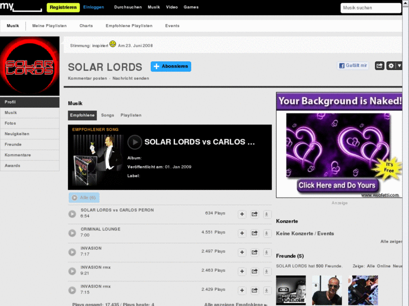Play INVASION rmx lasting 9:21
This screenshot has width=409, height=306.
click(x=72, y=271)
